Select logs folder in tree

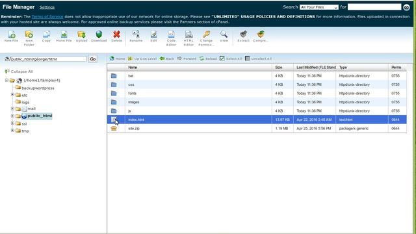pos(25,102)
